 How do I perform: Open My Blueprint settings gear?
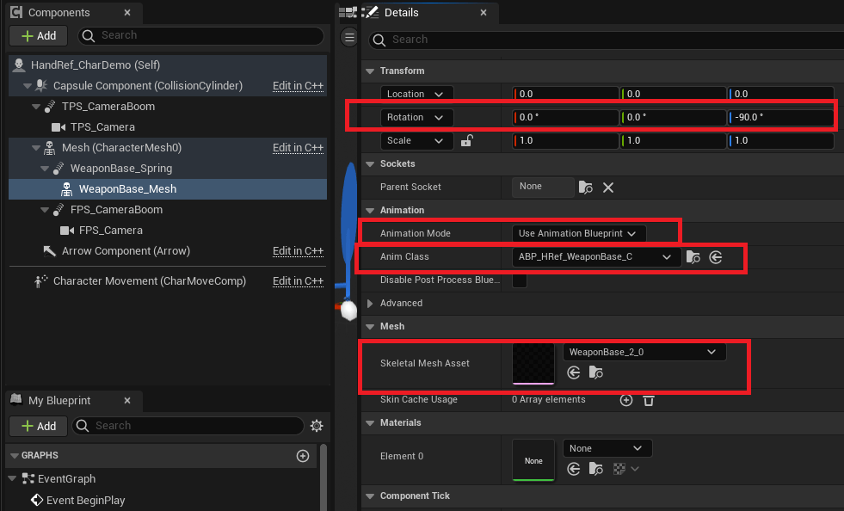(x=317, y=426)
